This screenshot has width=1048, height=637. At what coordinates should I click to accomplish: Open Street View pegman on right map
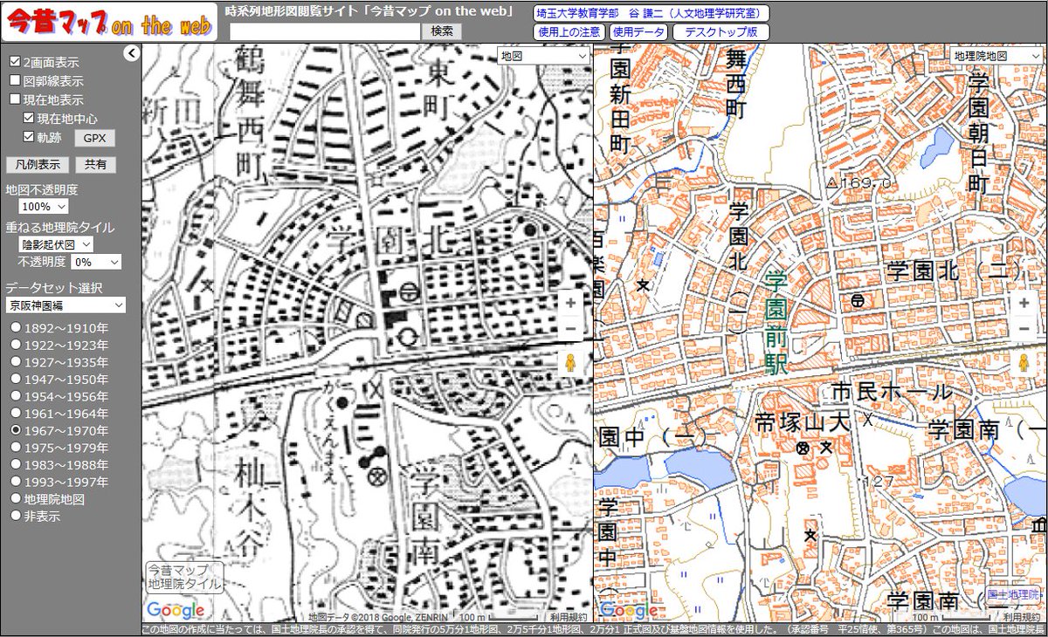tap(1024, 364)
